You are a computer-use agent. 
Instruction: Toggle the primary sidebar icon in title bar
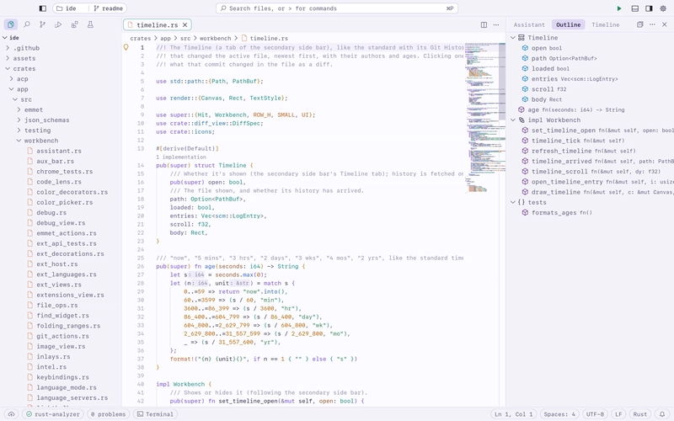(43, 8)
